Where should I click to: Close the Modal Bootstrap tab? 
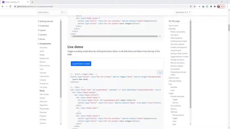pyautogui.click(x=28, y=2)
